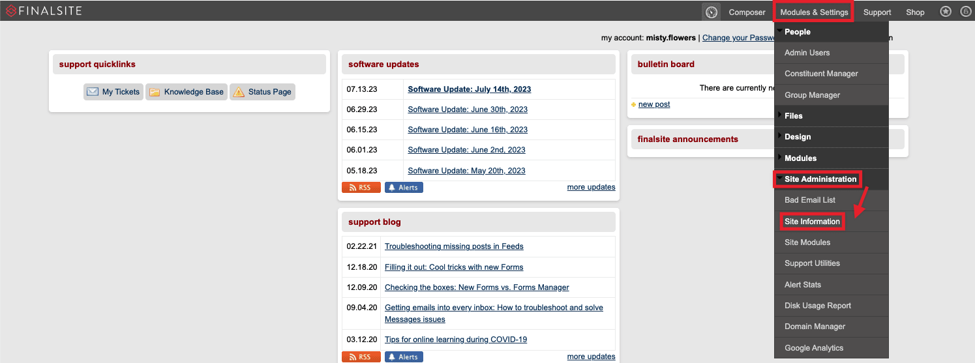This screenshot has height=363, width=975.
Task: Expand the Modules menu section
Action: [x=831, y=158]
